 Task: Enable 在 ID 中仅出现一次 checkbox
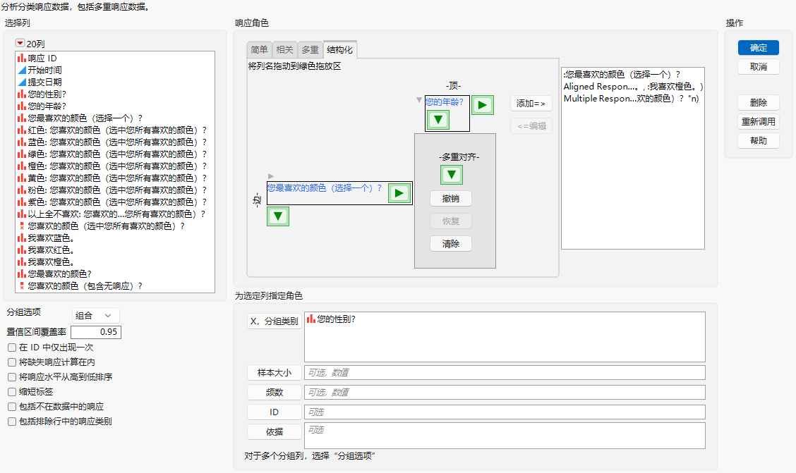click(x=12, y=348)
